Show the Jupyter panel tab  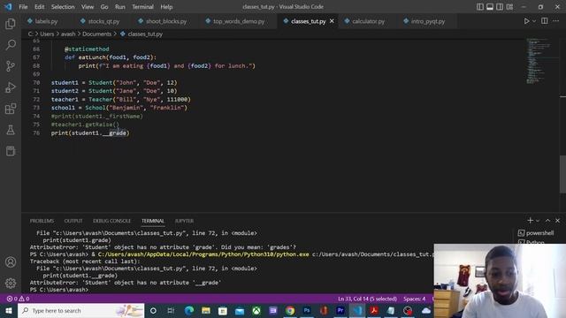tap(184, 221)
